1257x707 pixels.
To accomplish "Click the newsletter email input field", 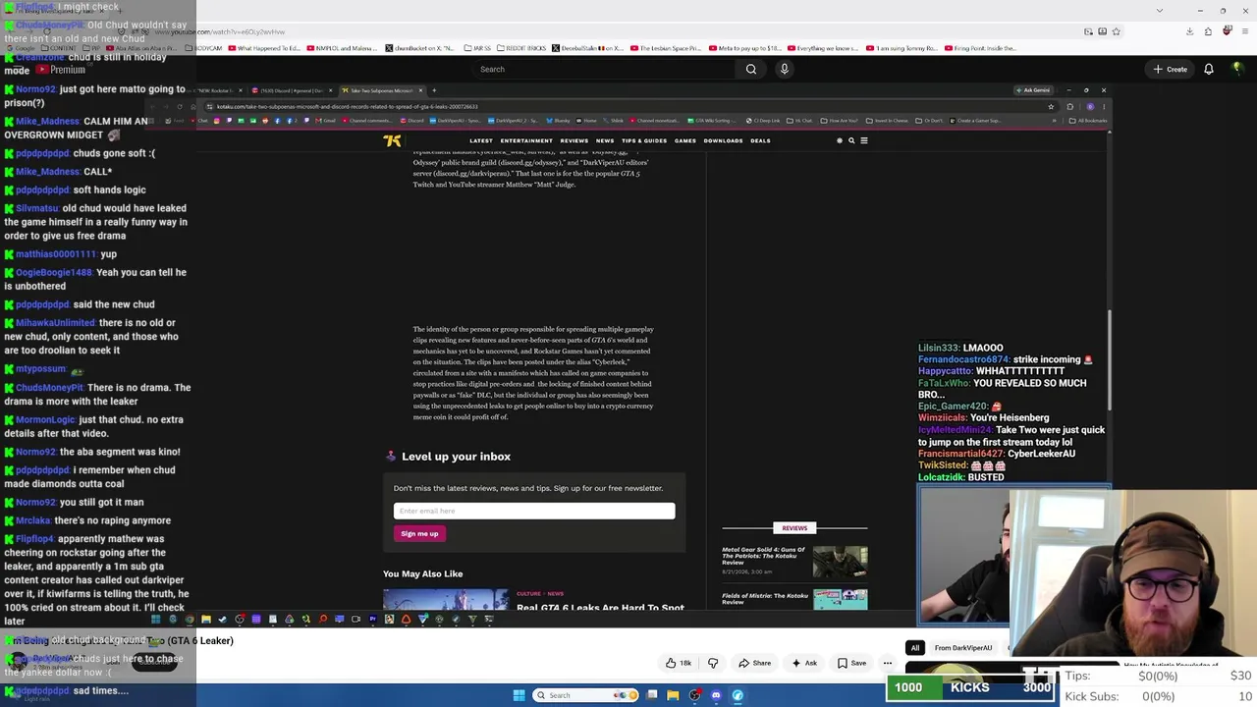I will coord(534,511).
